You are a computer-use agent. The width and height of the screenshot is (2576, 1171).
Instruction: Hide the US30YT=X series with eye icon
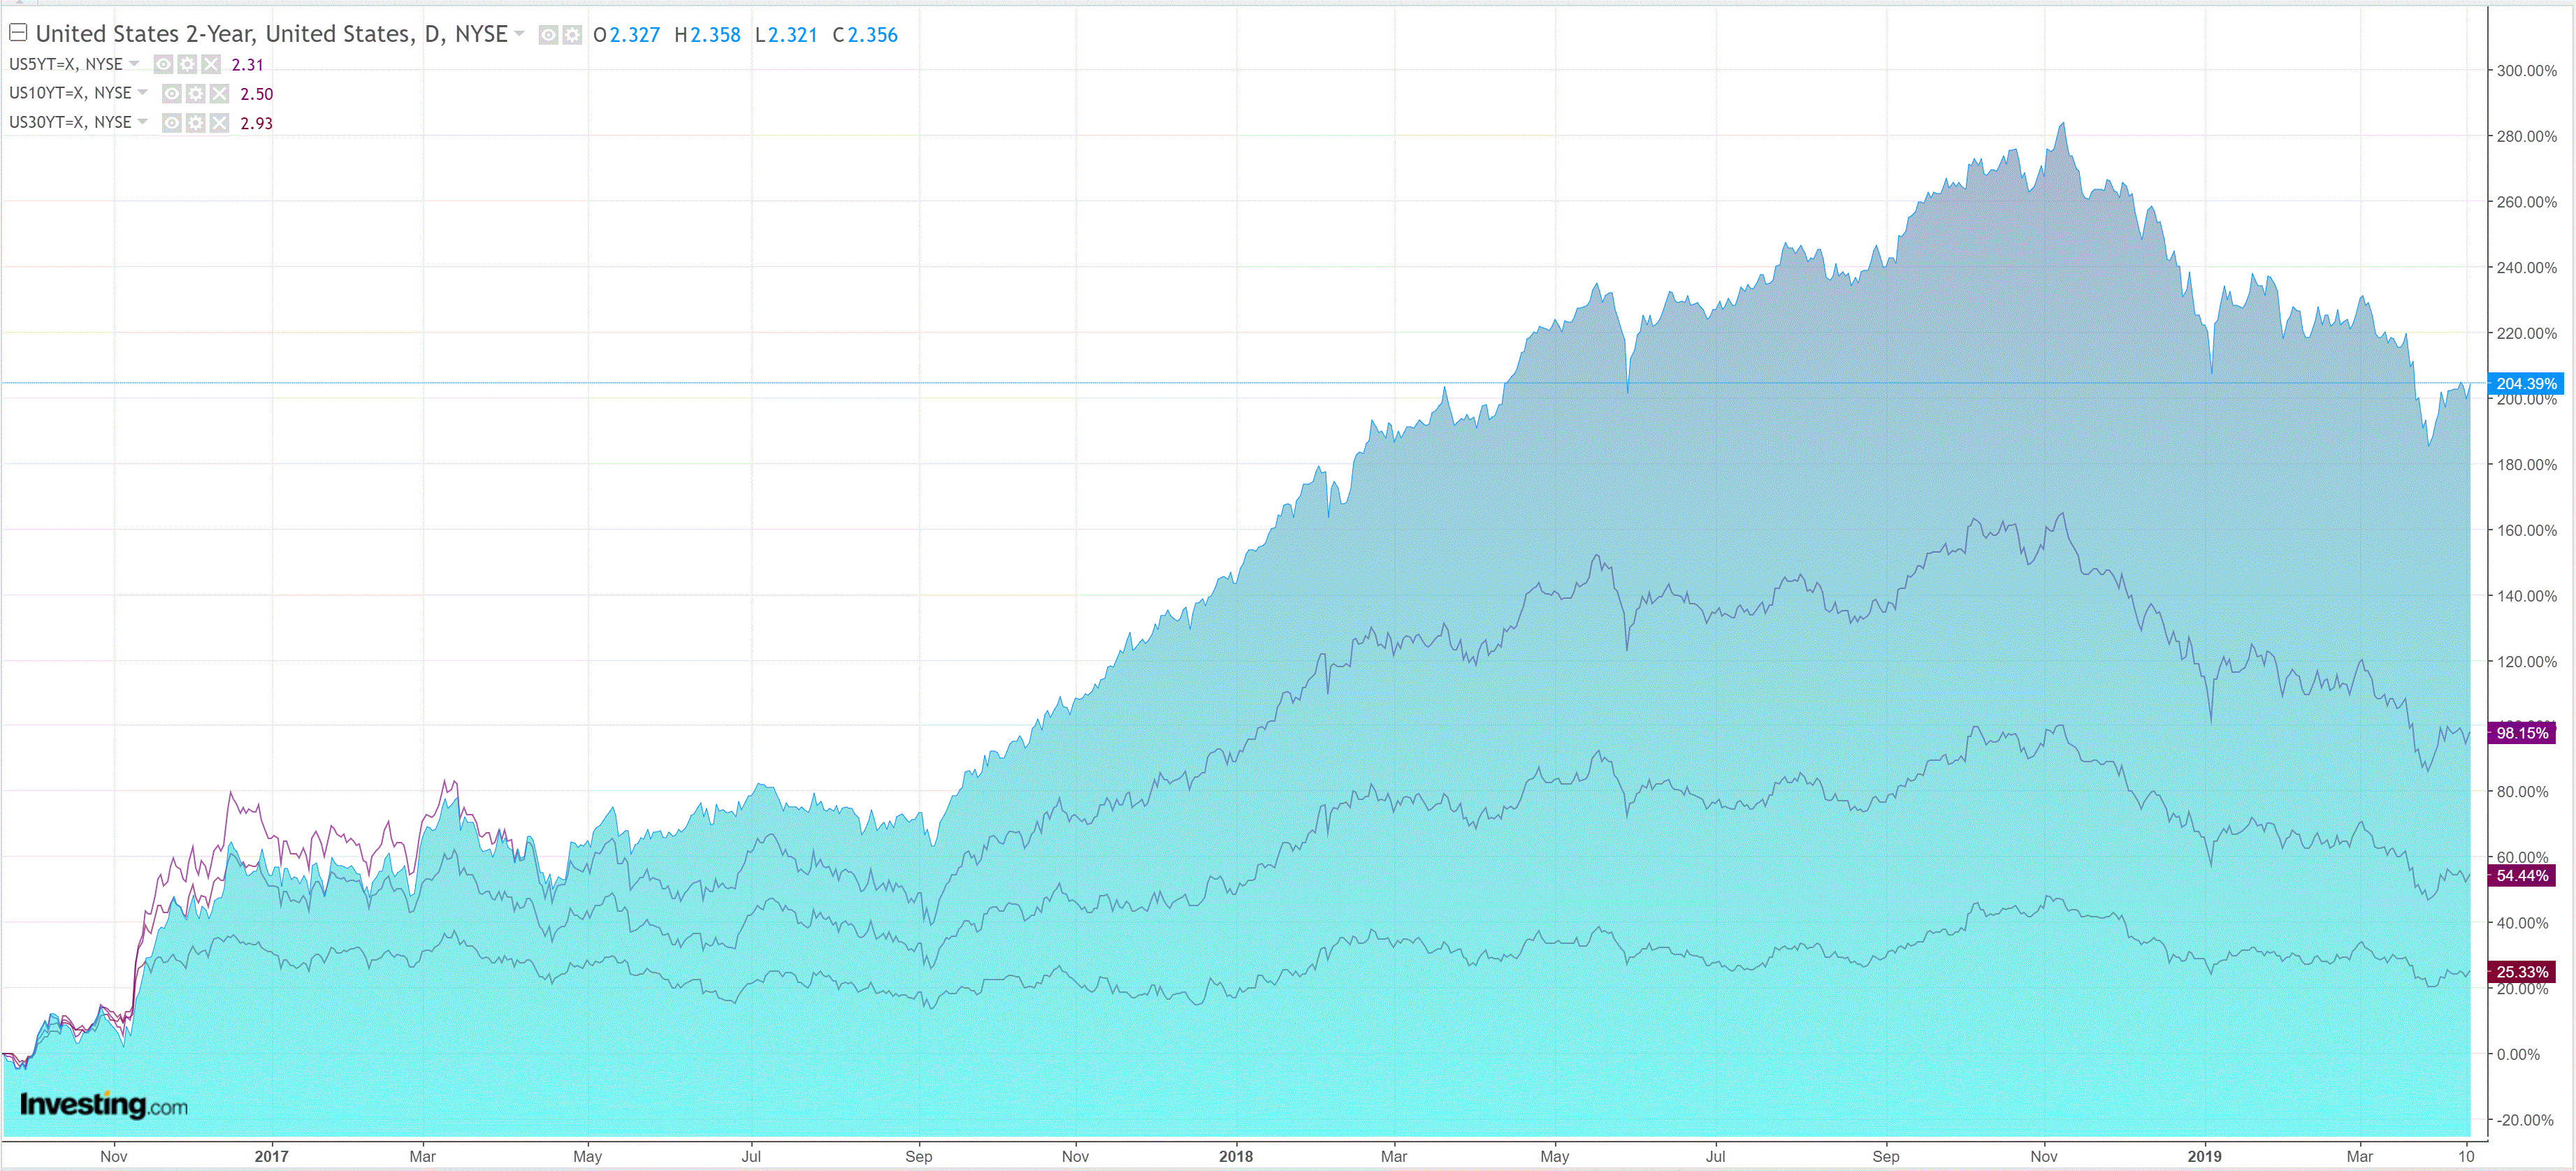(x=172, y=123)
